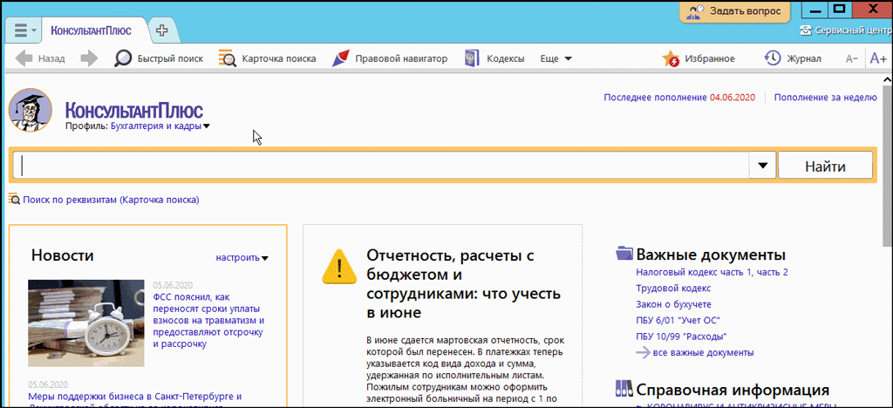Viewport: 893px width, 408px height.
Task: Expand the profile Бухгалтерия и кадры selector
Action: point(160,126)
